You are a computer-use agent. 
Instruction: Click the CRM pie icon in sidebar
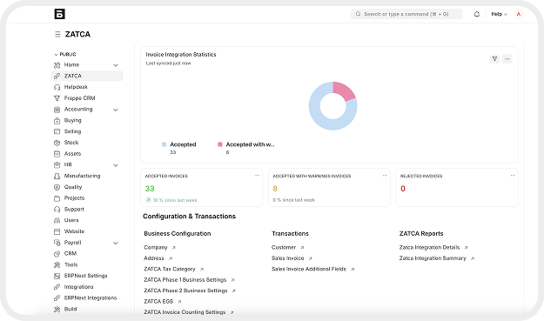pos(57,254)
